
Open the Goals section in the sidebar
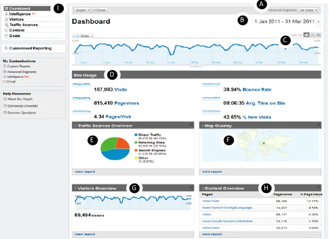pos(15,36)
